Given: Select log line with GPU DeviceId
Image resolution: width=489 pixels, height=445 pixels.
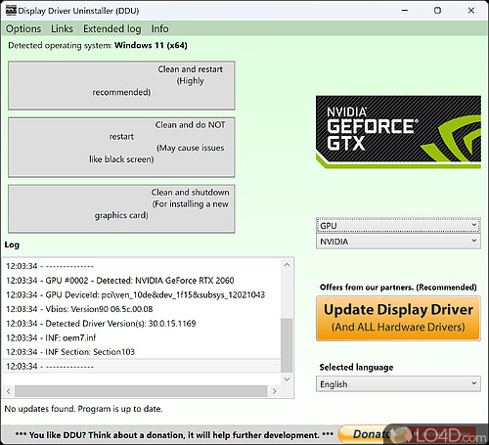Looking at the screenshot, I should pos(142,294).
